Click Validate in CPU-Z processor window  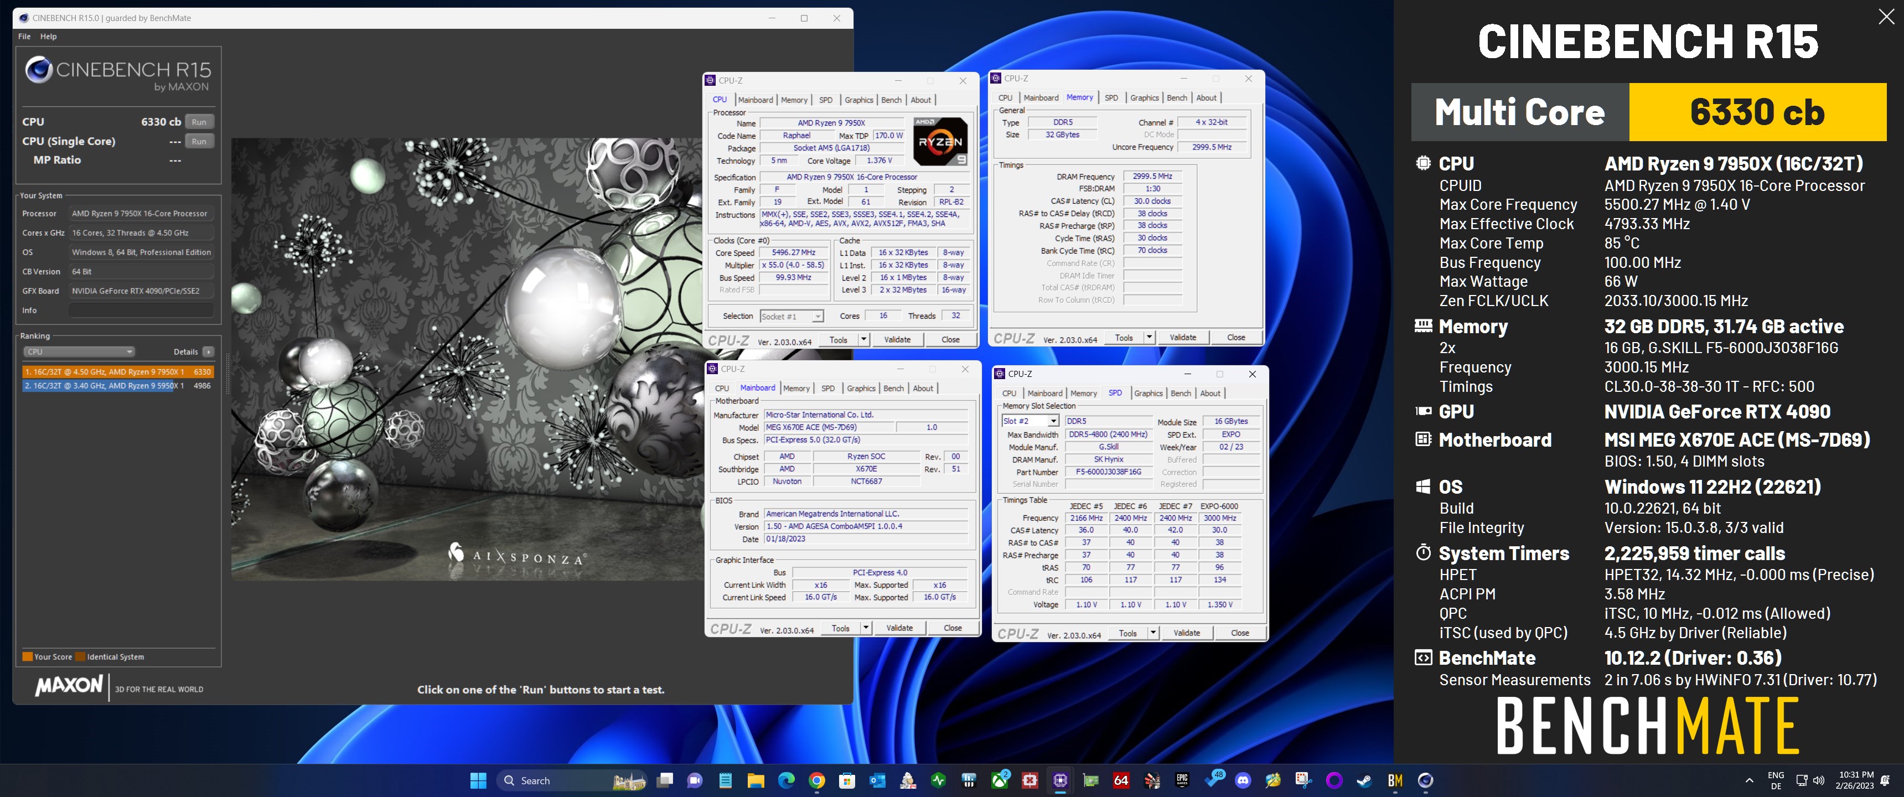[x=897, y=339]
